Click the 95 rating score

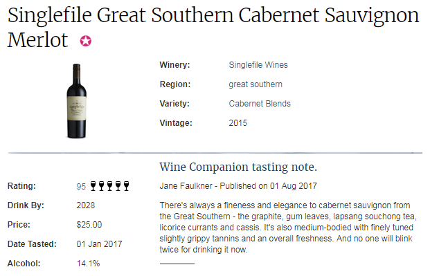pos(81,186)
